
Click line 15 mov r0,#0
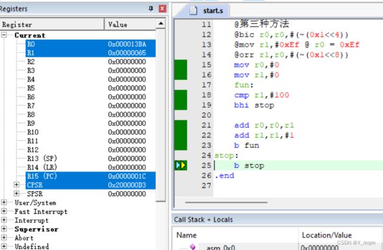(256, 65)
